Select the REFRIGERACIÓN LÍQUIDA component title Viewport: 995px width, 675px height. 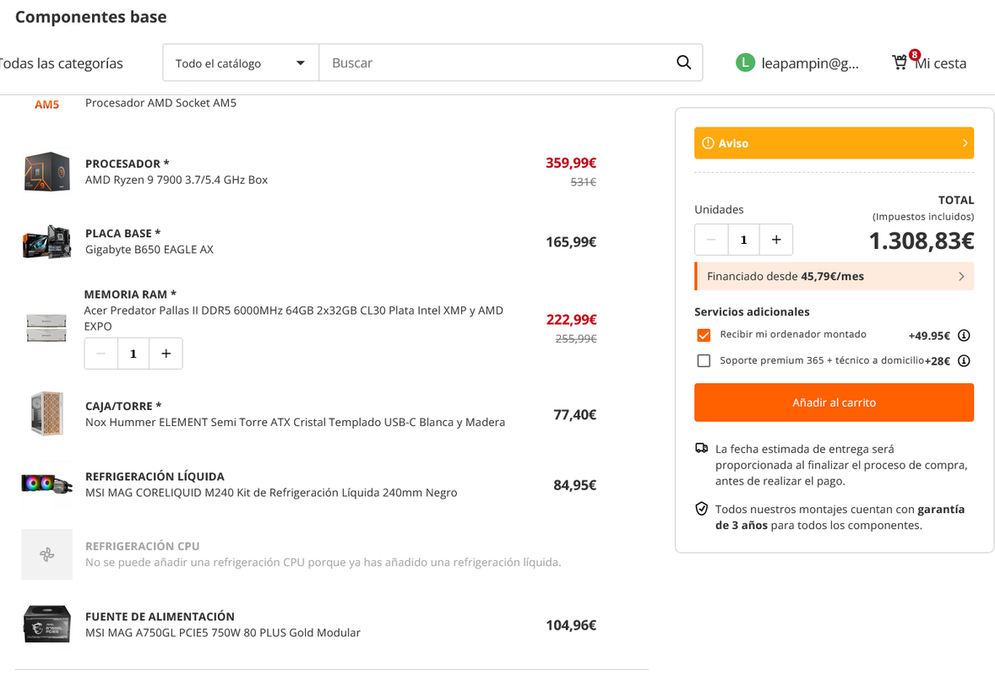[155, 477]
